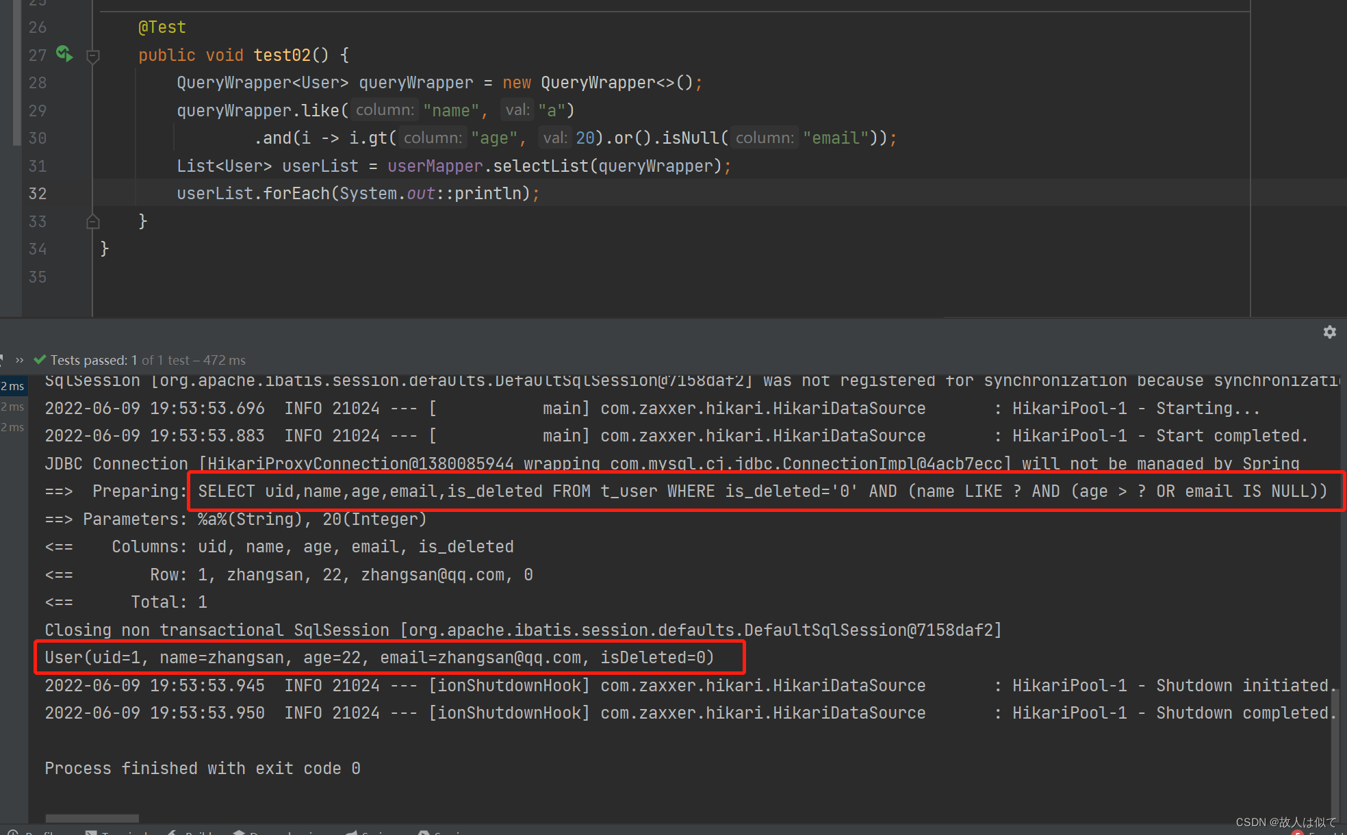Click the selectList method call
Viewport: 1347px width, 835px height.
tap(541, 166)
